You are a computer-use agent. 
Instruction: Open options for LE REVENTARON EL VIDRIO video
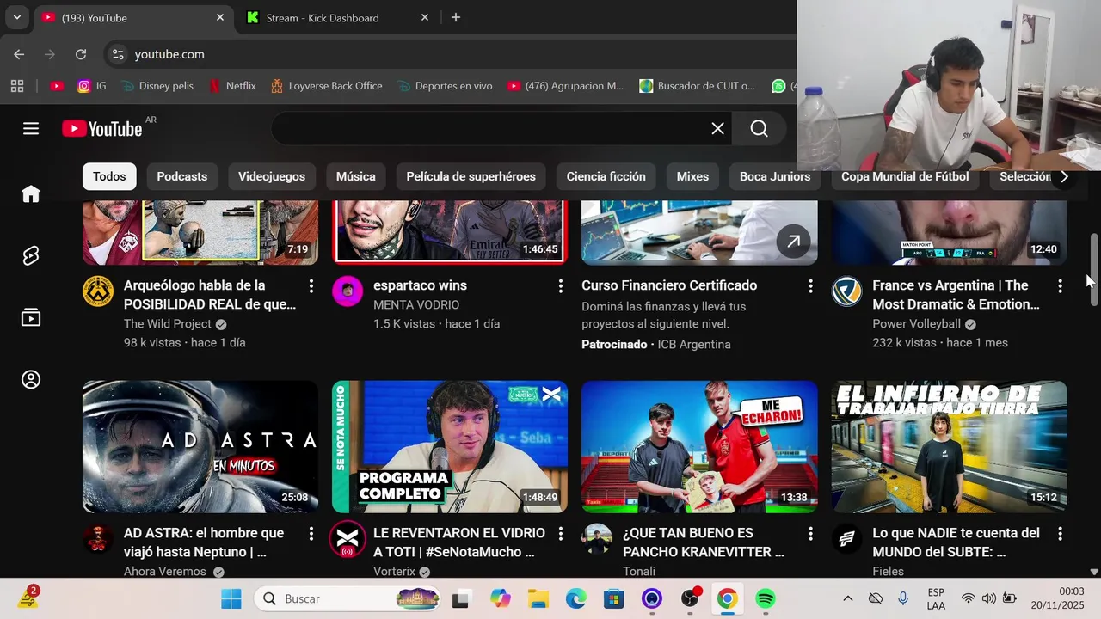pyautogui.click(x=561, y=534)
